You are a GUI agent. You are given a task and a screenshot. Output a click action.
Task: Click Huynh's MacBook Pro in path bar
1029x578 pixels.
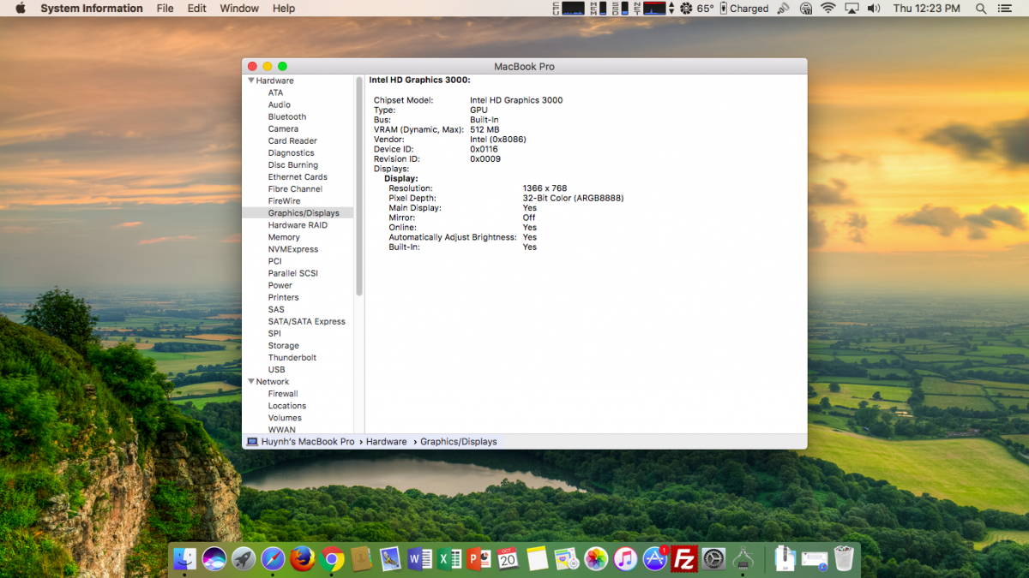tap(308, 442)
